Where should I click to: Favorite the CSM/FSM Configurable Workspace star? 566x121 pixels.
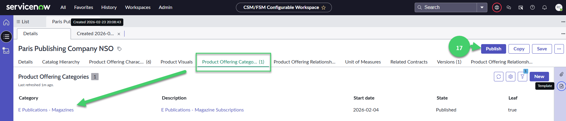click(324, 7)
